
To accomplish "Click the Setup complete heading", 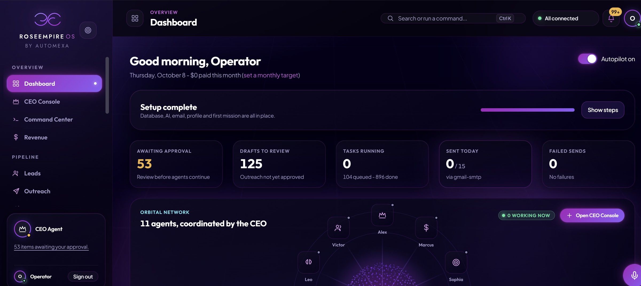I will tap(169, 107).
